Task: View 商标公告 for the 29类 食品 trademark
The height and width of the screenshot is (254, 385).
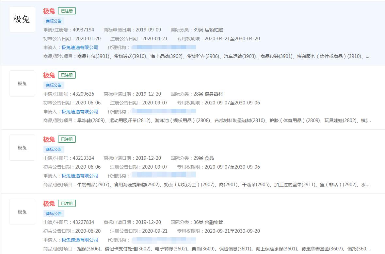Action: 54,149
